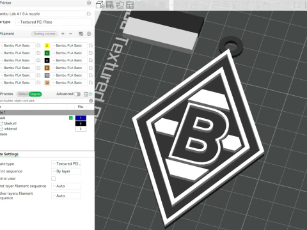Click the AMS sync icon in Filament header
The height and width of the screenshot is (230, 307).
(x=81, y=34)
